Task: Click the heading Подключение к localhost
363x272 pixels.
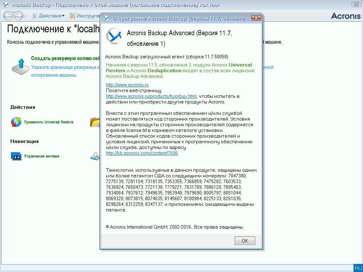Action: pyautogui.click(x=53, y=29)
